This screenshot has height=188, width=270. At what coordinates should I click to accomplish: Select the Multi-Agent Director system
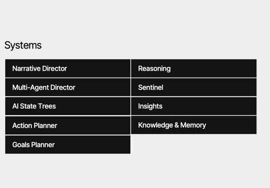(68, 87)
